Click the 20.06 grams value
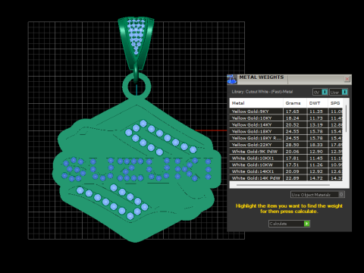The height and width of the screenshot is (273, 364). click(x=292, y=152)
